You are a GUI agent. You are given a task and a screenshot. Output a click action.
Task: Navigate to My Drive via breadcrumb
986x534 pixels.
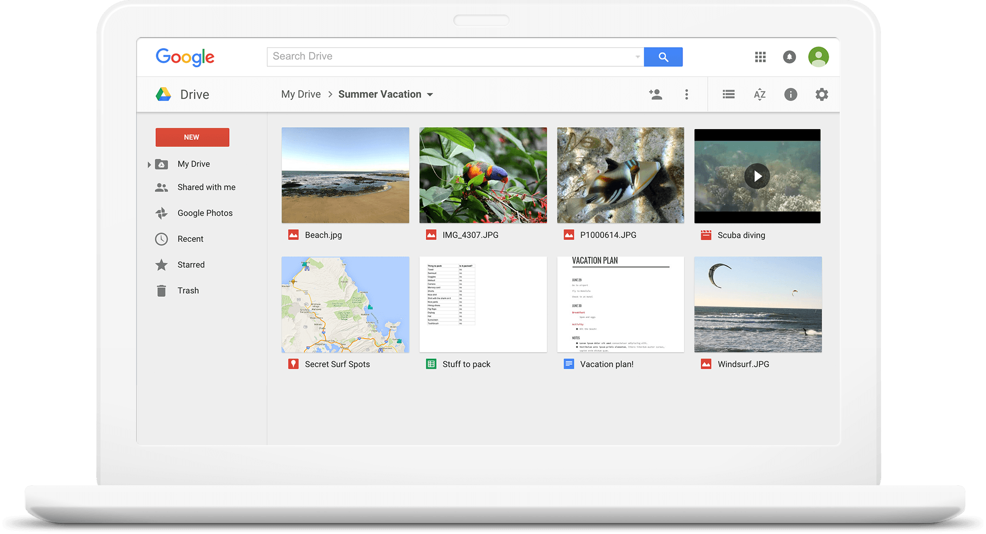point(301,94)
